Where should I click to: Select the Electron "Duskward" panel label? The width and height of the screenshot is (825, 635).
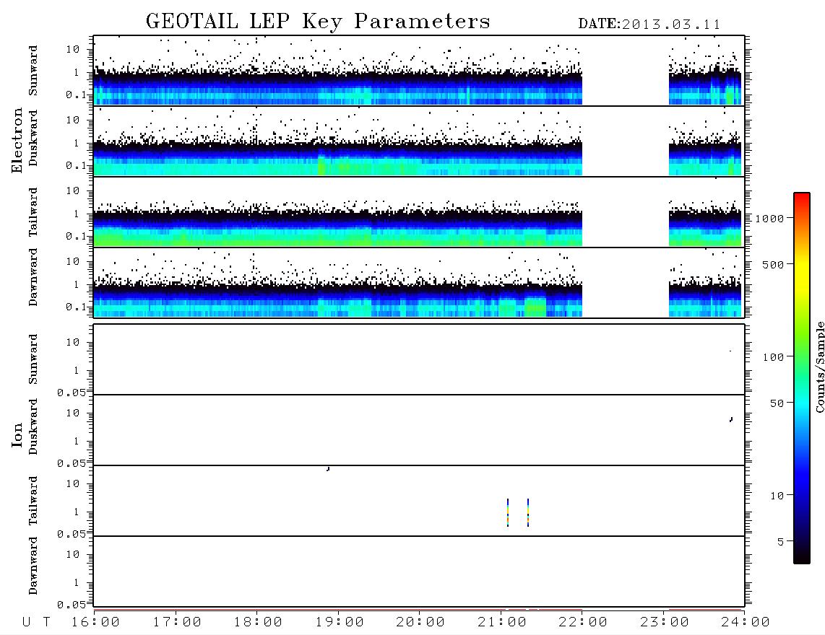pos(33,138)
